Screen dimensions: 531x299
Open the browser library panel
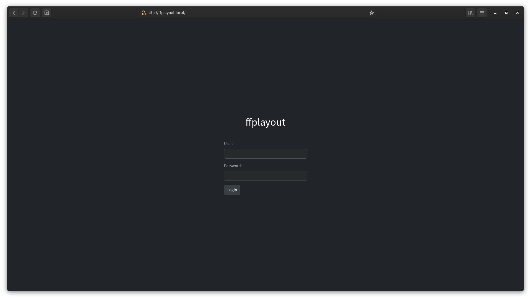tap(470, 13)
